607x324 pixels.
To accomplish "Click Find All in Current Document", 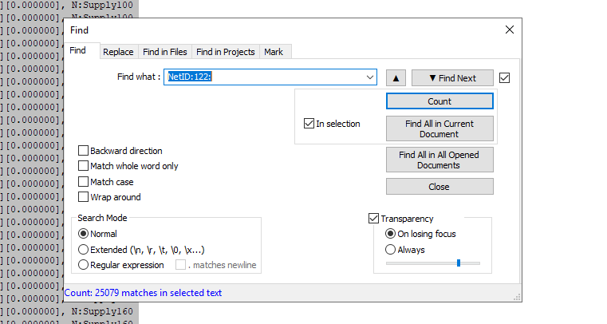I will (439, 129).
